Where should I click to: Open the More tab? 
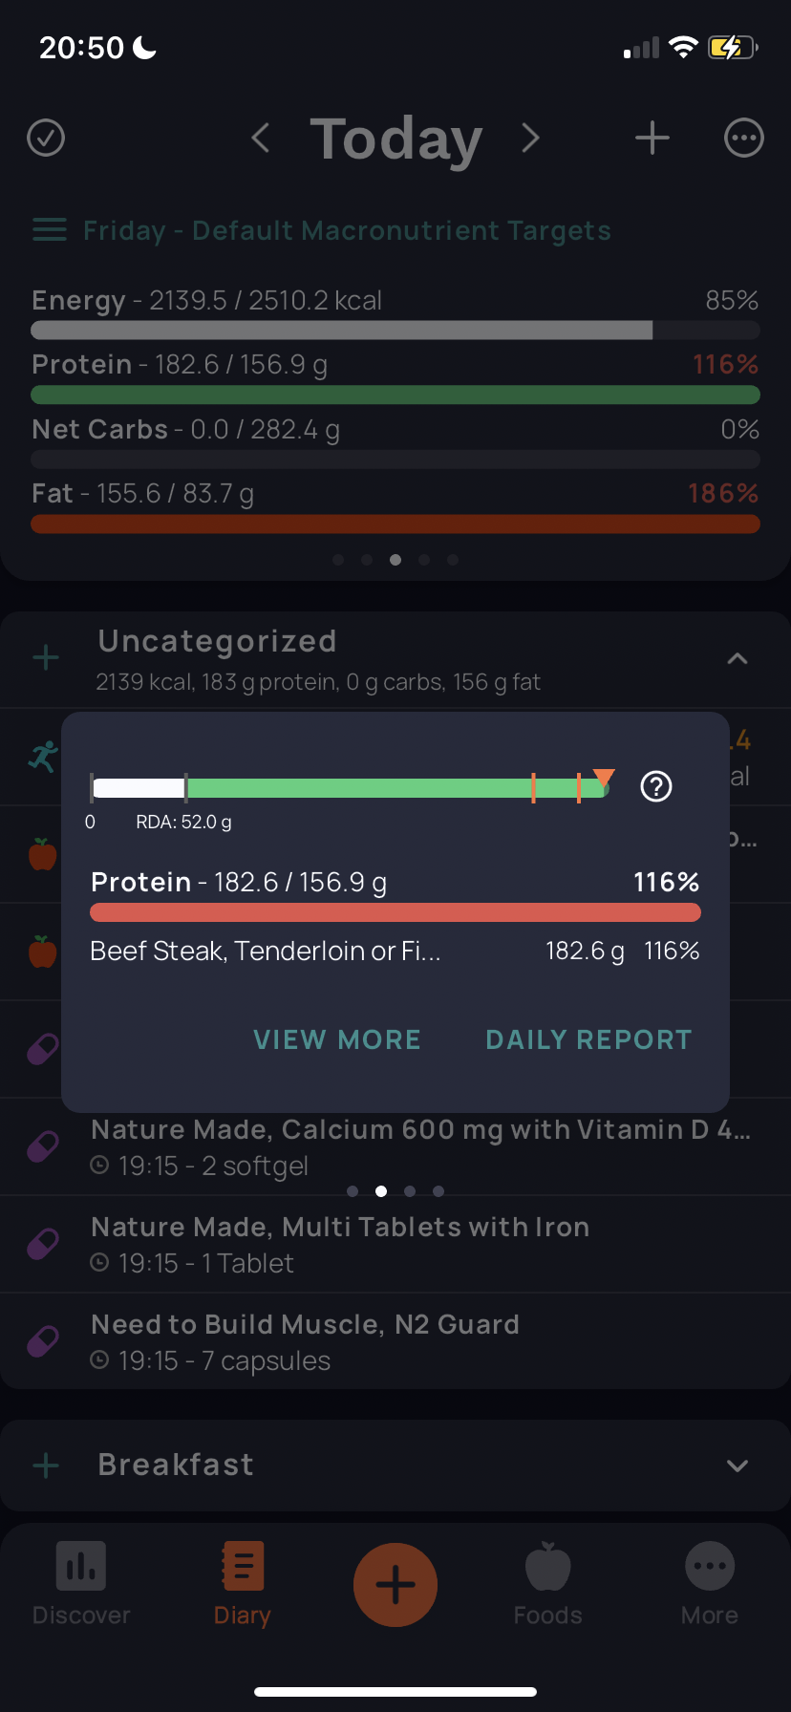pyautogui.click(x=710, y=1584)
